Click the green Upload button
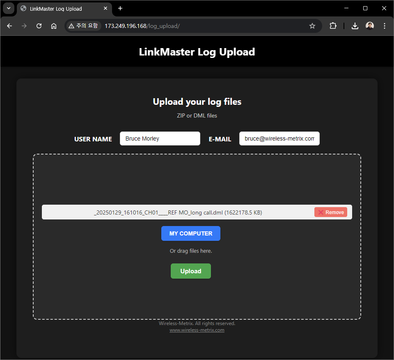Image resolution: width=394 pixels, height=360 pixels. click(x=191, y=271)
